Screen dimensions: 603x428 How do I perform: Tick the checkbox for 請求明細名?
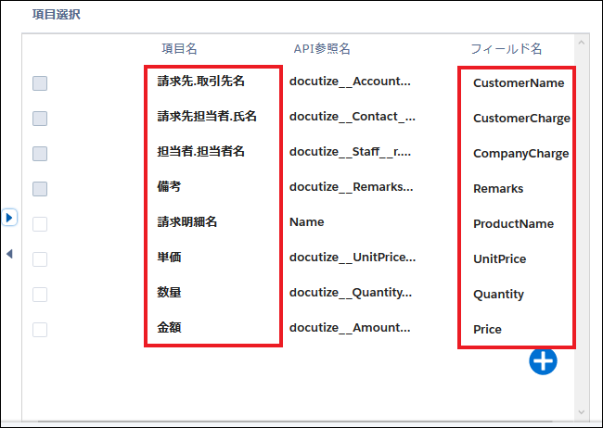40,224
